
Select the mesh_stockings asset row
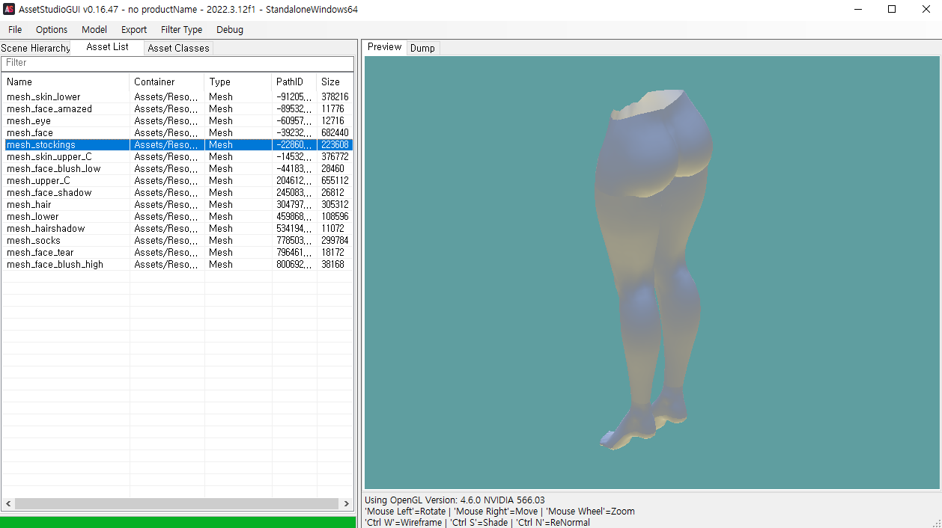pyautogui.click(x=177, y=145)
